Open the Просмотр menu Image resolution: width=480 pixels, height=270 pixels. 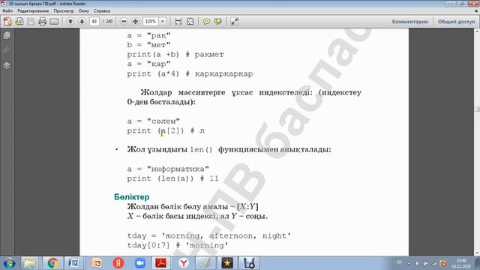[x=64, y=10]
